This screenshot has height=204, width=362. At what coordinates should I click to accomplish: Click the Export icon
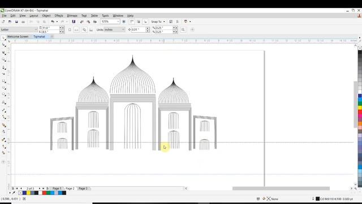pos(88,22)
